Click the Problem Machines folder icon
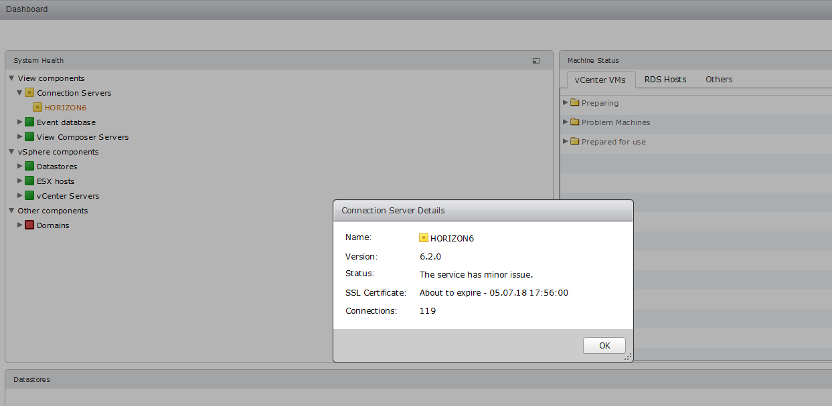The image size is (832, 406). click(574, 122)
